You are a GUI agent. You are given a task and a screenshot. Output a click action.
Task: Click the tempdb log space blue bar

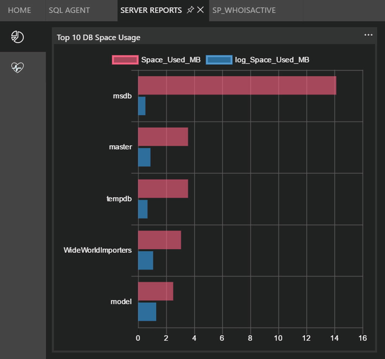click(x=143, y=209)
